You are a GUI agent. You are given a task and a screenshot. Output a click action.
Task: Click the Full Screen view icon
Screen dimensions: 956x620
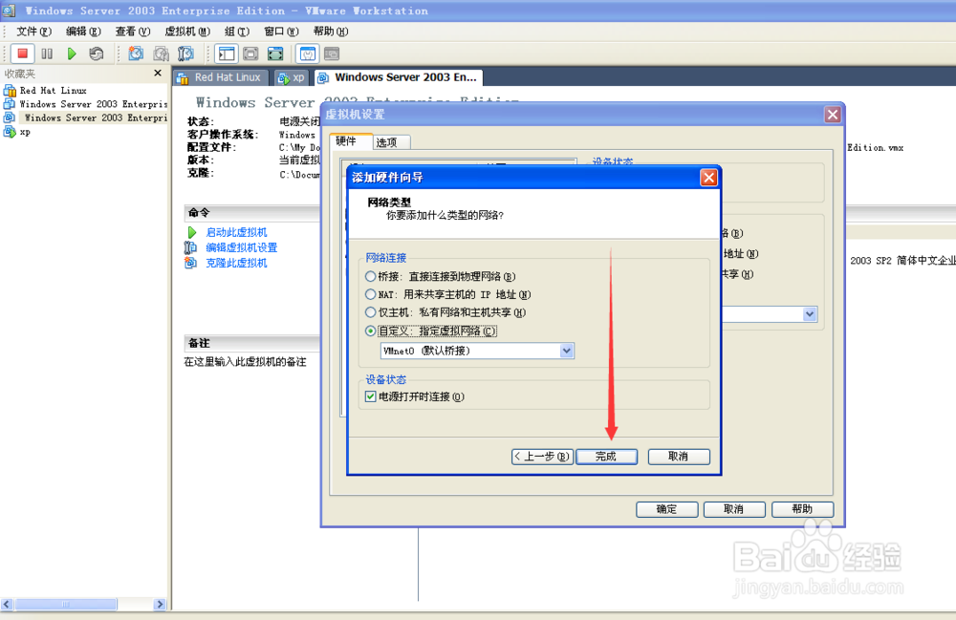click(x=275, y=53)
